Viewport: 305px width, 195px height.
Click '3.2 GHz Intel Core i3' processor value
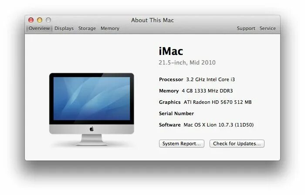(210, 79)
